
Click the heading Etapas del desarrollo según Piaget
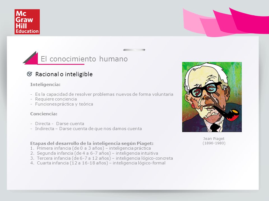pos(92,143)
